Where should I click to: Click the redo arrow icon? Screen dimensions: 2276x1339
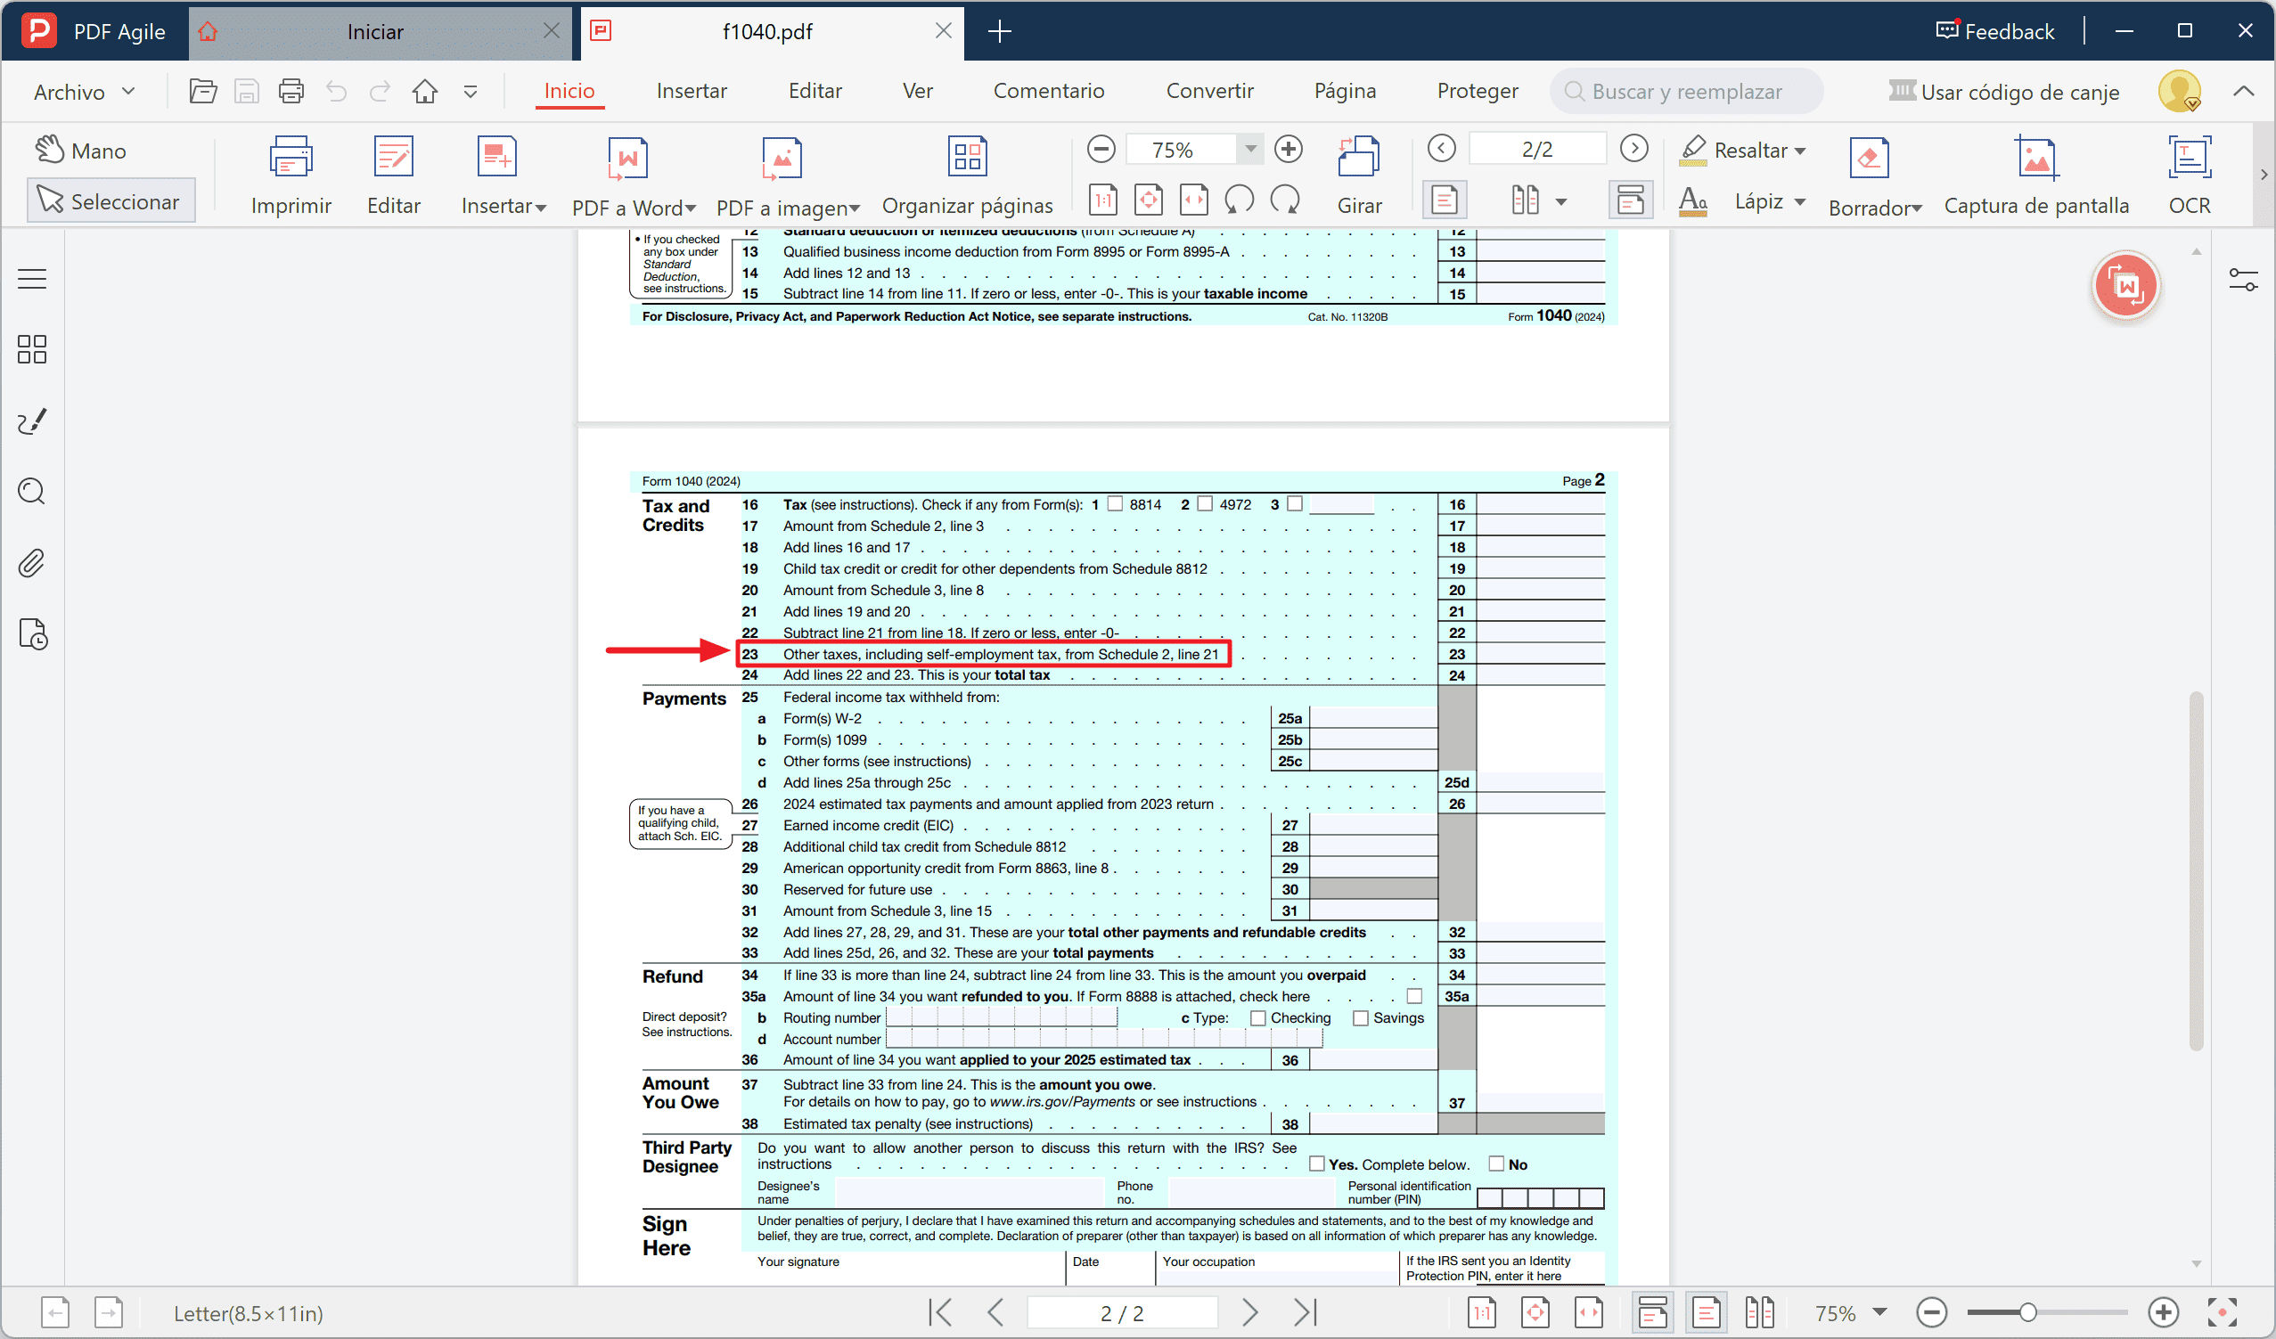click(381, 91)
